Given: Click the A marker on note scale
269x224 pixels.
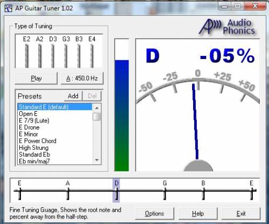Looking at the screenshot, I should pyautogui.click(x=68, y=191).
